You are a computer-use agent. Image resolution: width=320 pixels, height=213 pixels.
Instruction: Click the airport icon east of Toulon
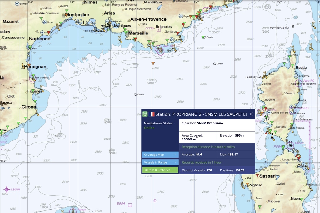click(172, 39)
